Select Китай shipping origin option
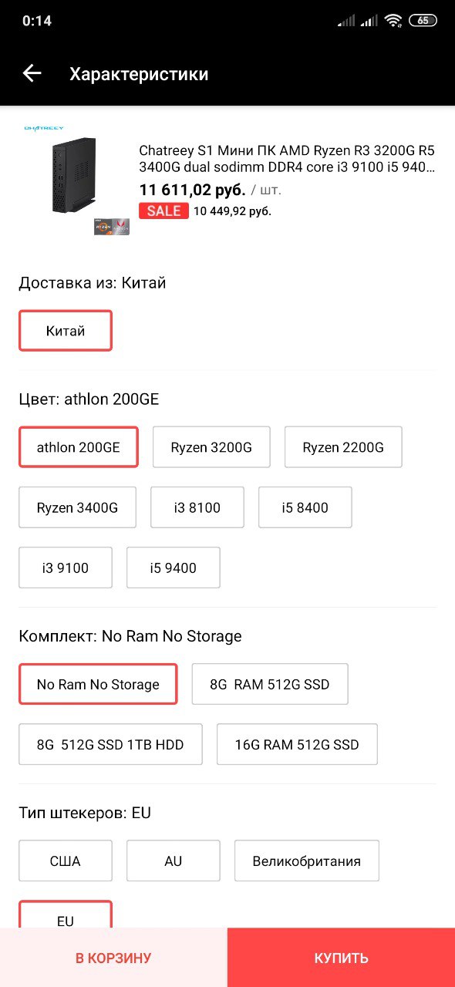 point(66,331)
